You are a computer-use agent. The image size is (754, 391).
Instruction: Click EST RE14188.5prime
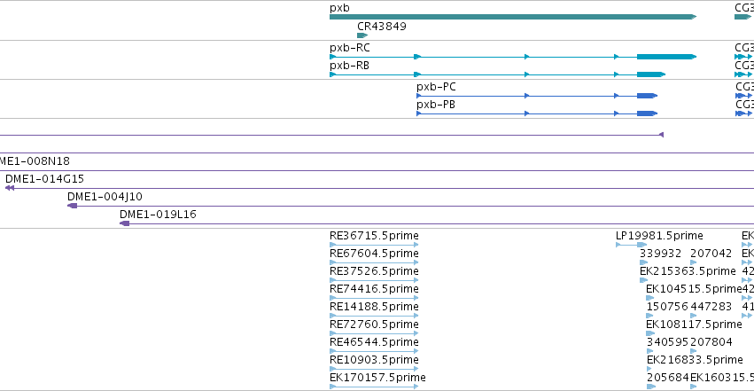[x=374, y=316]
